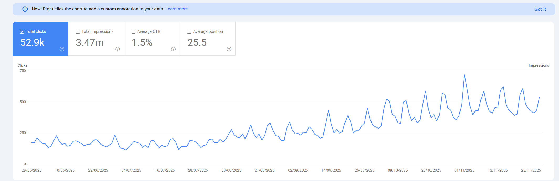Uncheck the Total clicks checkbox

(22, 32)
